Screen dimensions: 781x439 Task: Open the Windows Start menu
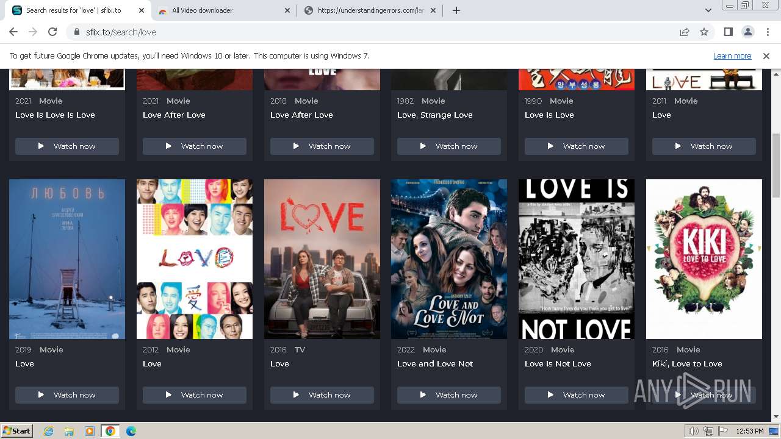16,430
